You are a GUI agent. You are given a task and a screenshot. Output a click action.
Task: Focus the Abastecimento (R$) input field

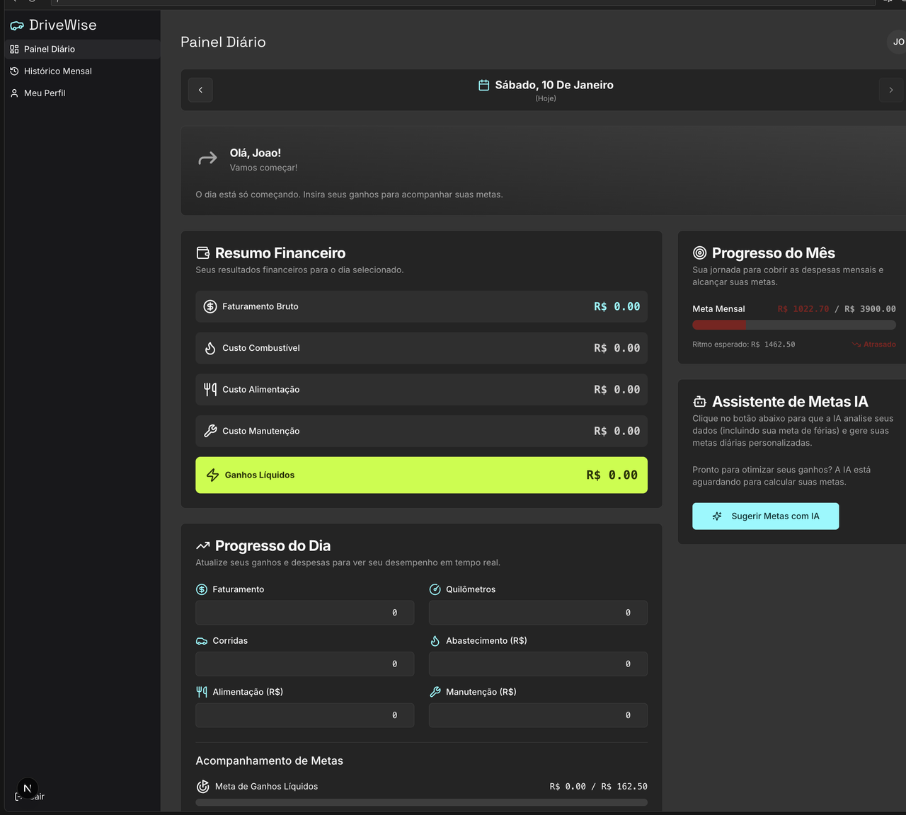point(538,664)
